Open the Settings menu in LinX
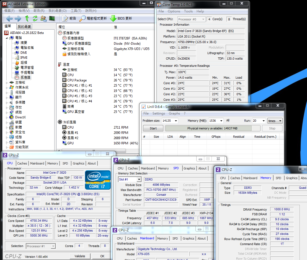 click(x=159, y=113)
